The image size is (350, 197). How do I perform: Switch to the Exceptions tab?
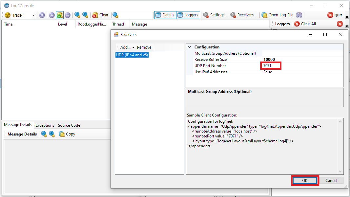[x=45, y=125]
